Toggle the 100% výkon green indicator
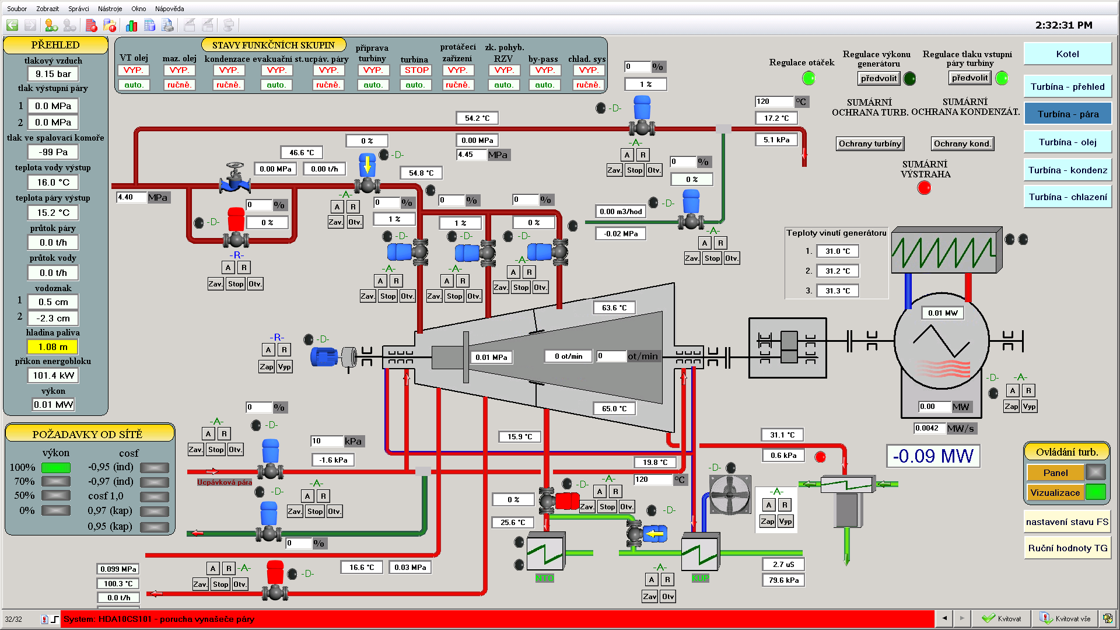Viewport: 1120px width, 630px height. (x=56, y=467)
